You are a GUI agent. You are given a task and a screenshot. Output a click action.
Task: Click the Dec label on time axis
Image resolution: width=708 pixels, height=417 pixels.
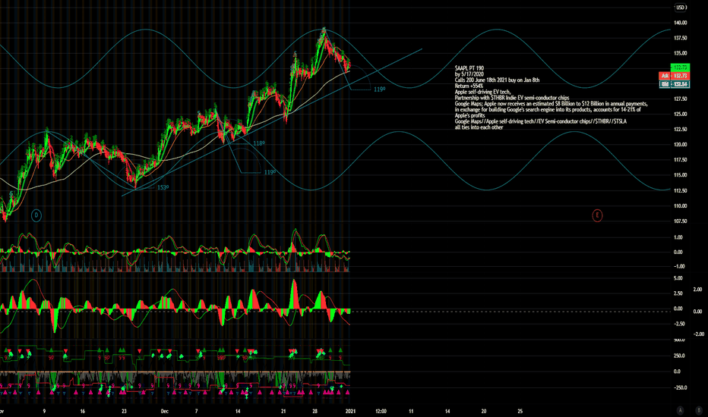pyautogui.click(x=165, y=411)
